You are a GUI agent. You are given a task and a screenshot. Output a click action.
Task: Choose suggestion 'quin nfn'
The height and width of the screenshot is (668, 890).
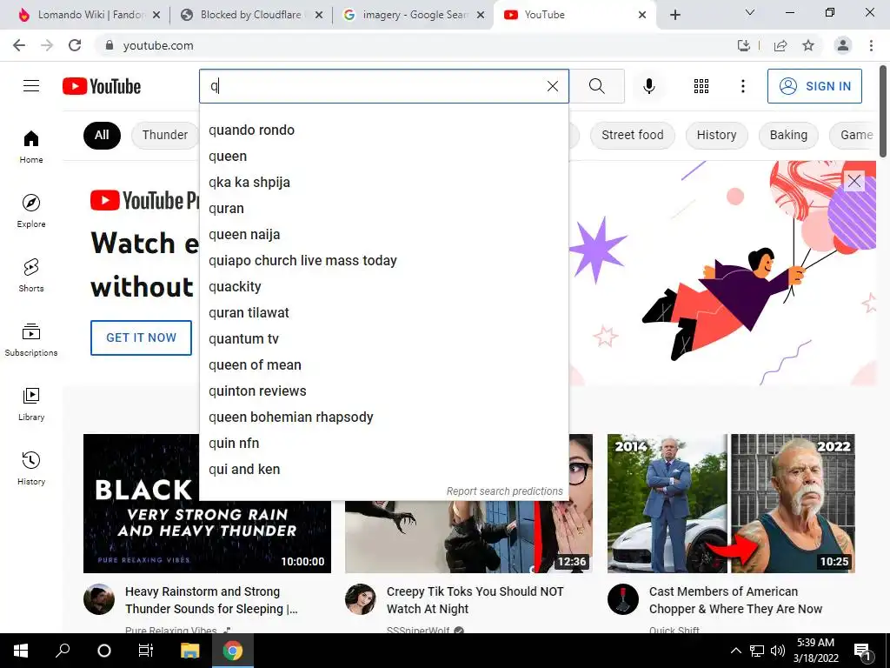click(x=383, y=444)
